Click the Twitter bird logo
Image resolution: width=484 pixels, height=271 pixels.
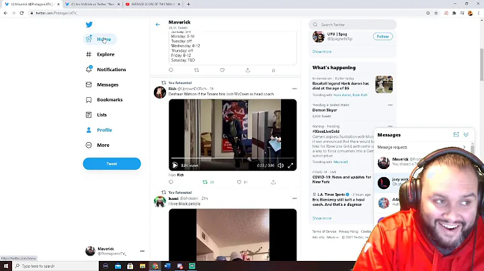[x=89, y=24]
